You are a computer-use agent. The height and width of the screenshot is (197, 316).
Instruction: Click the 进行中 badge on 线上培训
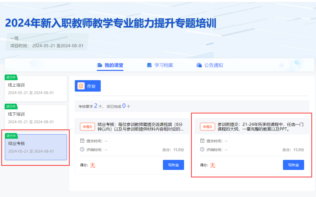[11, 77]
